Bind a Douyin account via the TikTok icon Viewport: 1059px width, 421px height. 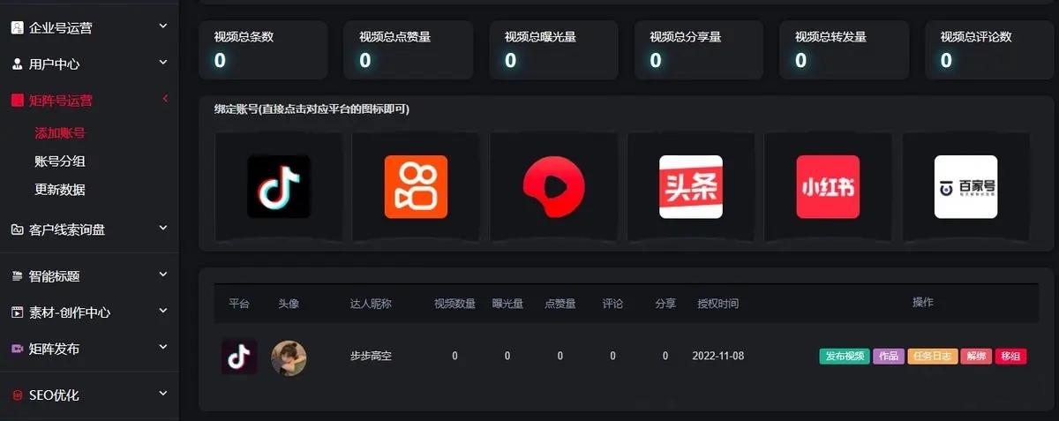point(279,186)
